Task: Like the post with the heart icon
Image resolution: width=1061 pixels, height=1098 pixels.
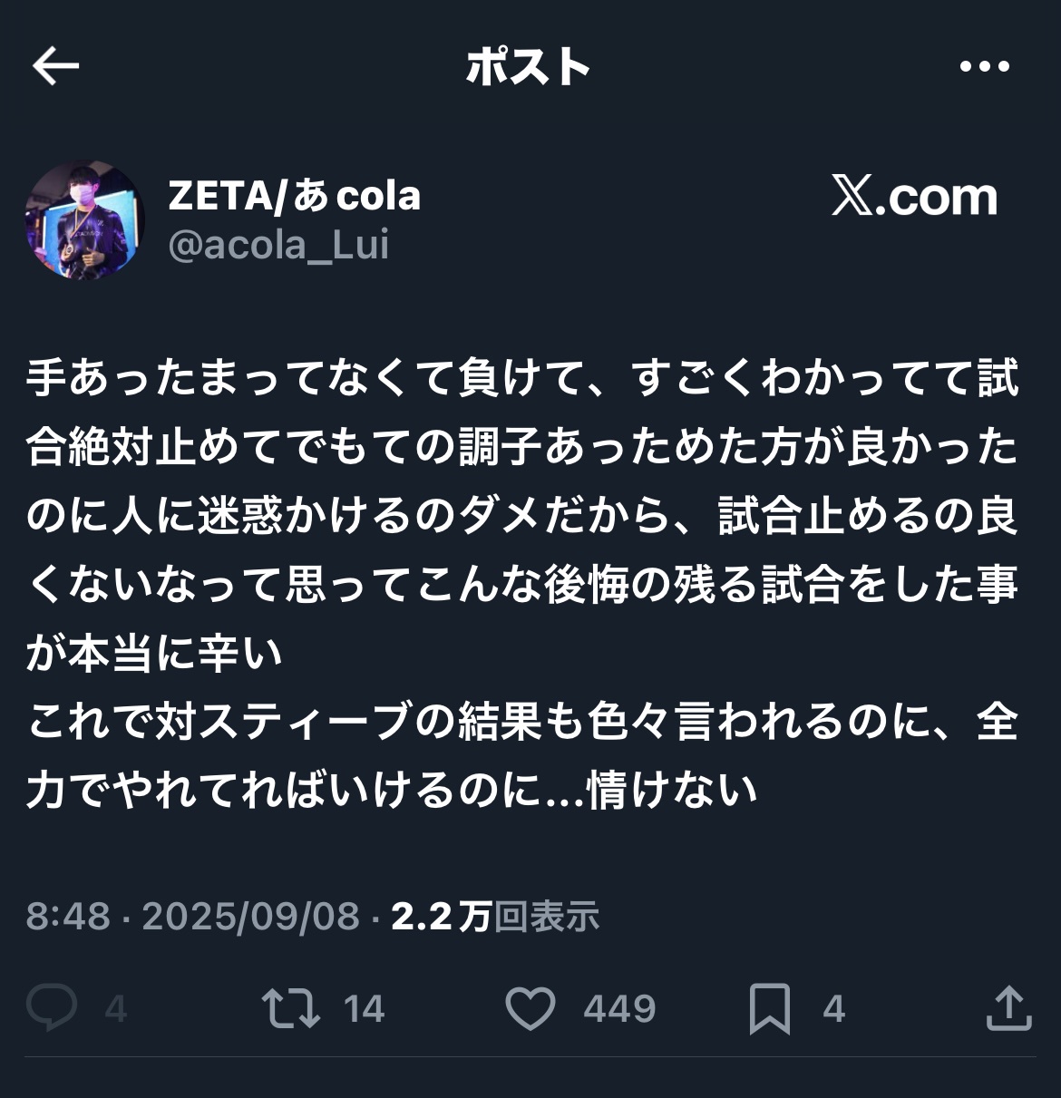Action: click(530, 1008)
